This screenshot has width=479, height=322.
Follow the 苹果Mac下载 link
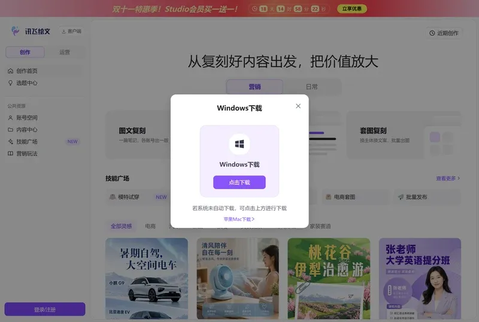click(x=239, y=219)
